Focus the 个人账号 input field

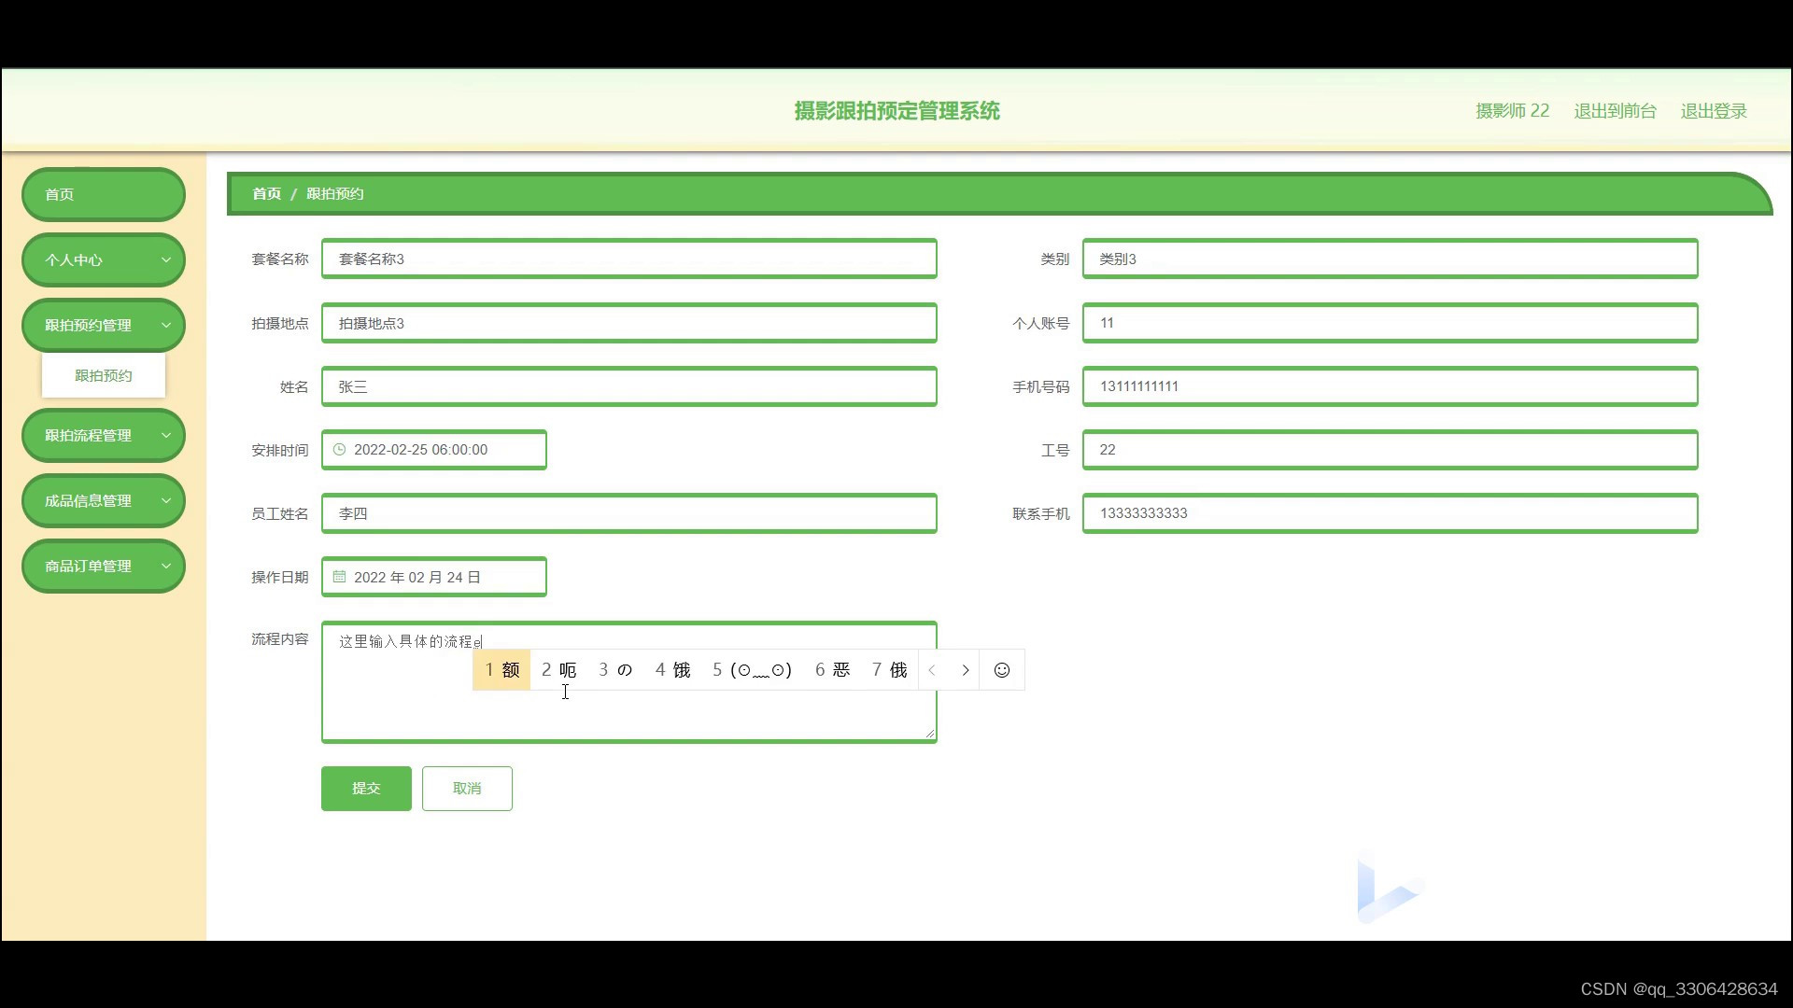tap(1390, 323)
